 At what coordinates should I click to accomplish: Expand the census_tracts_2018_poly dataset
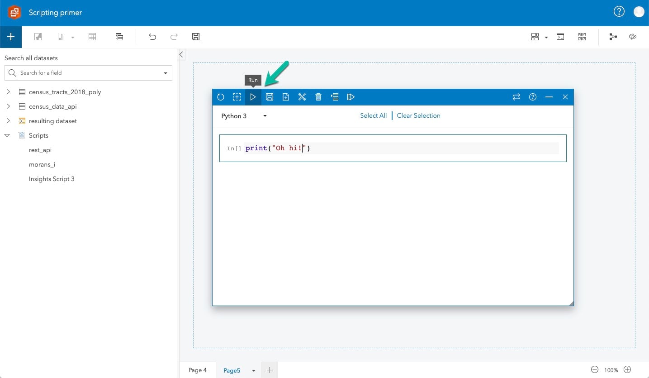click(8, 91)
